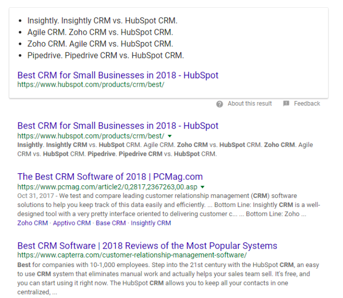The height and width of the screenshot is (298, 343).
Task: Open the Base CRM sitelink
Action: tap(110, 223)
